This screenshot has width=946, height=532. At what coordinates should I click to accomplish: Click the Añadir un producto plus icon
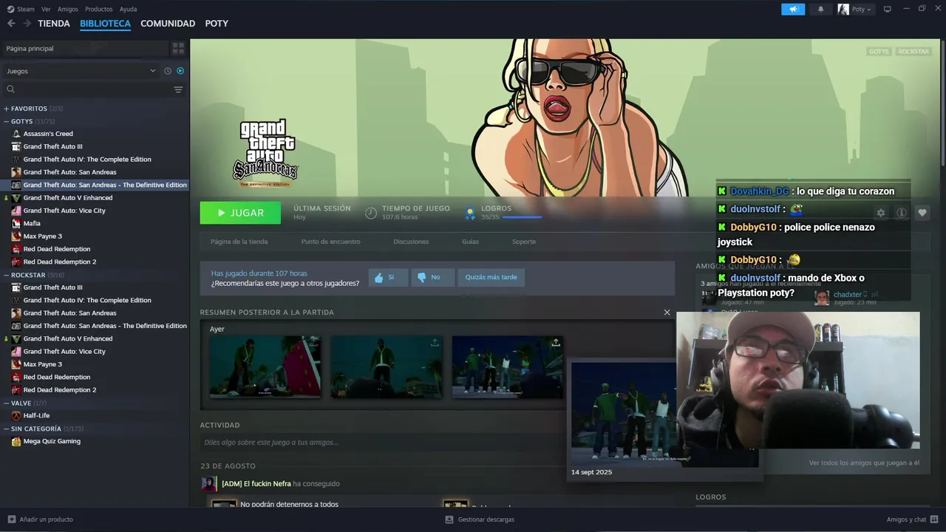pos(11,519)
